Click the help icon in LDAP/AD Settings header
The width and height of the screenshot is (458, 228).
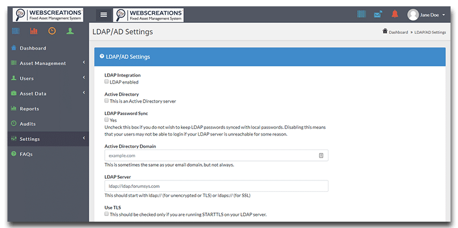click(102, 56)
